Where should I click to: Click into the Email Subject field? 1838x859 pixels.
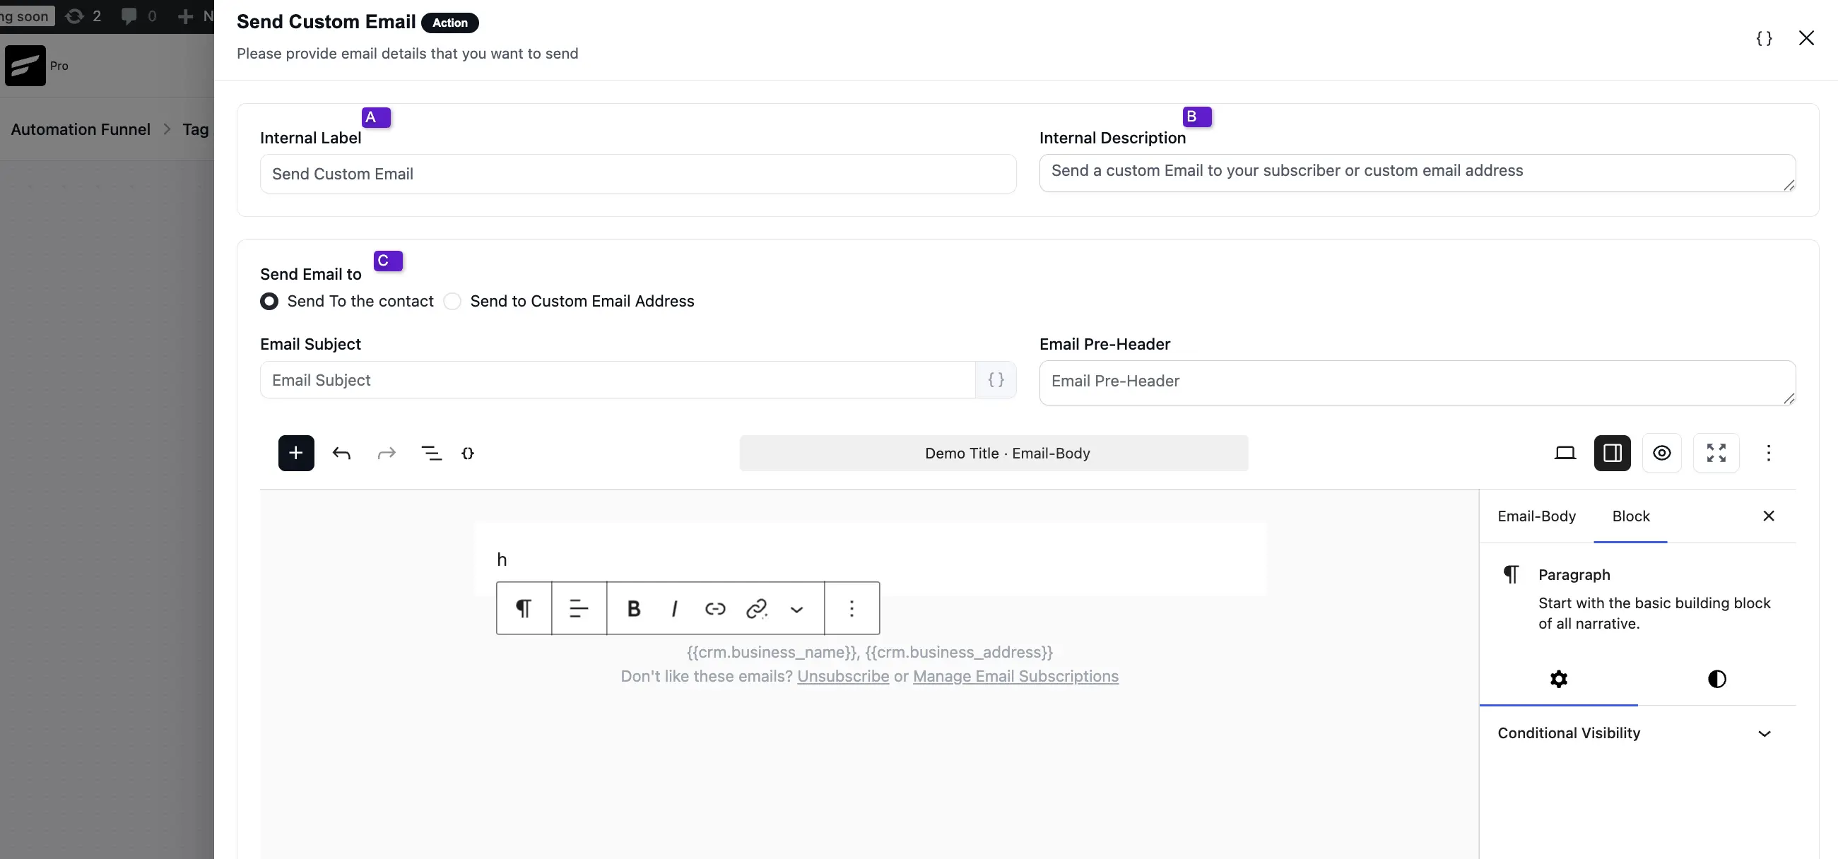pyautogui.click(x=618, y=379)
